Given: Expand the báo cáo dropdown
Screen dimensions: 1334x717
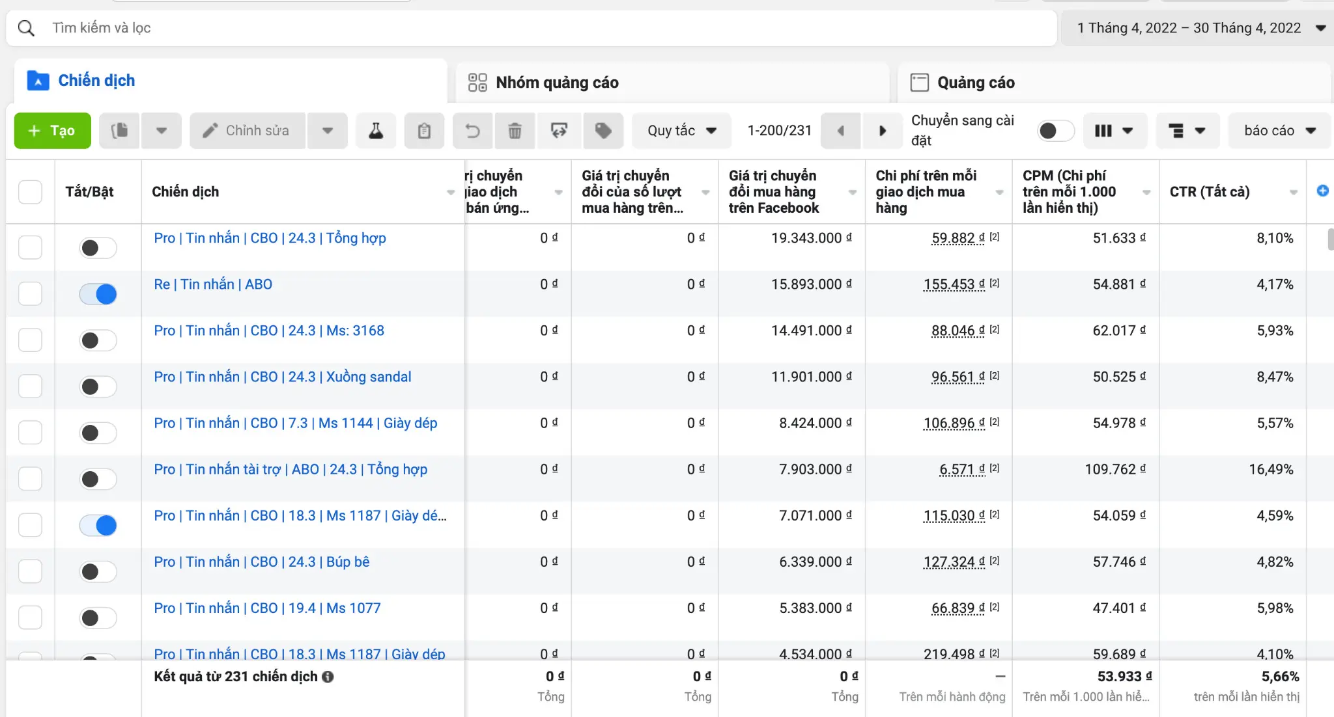Looking at the screenshot, I should 1279,131.
